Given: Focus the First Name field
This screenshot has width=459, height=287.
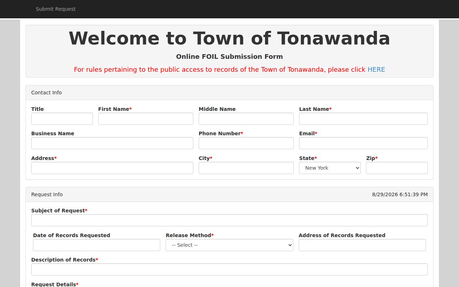Looking at the screenshot, I should 146,119.
